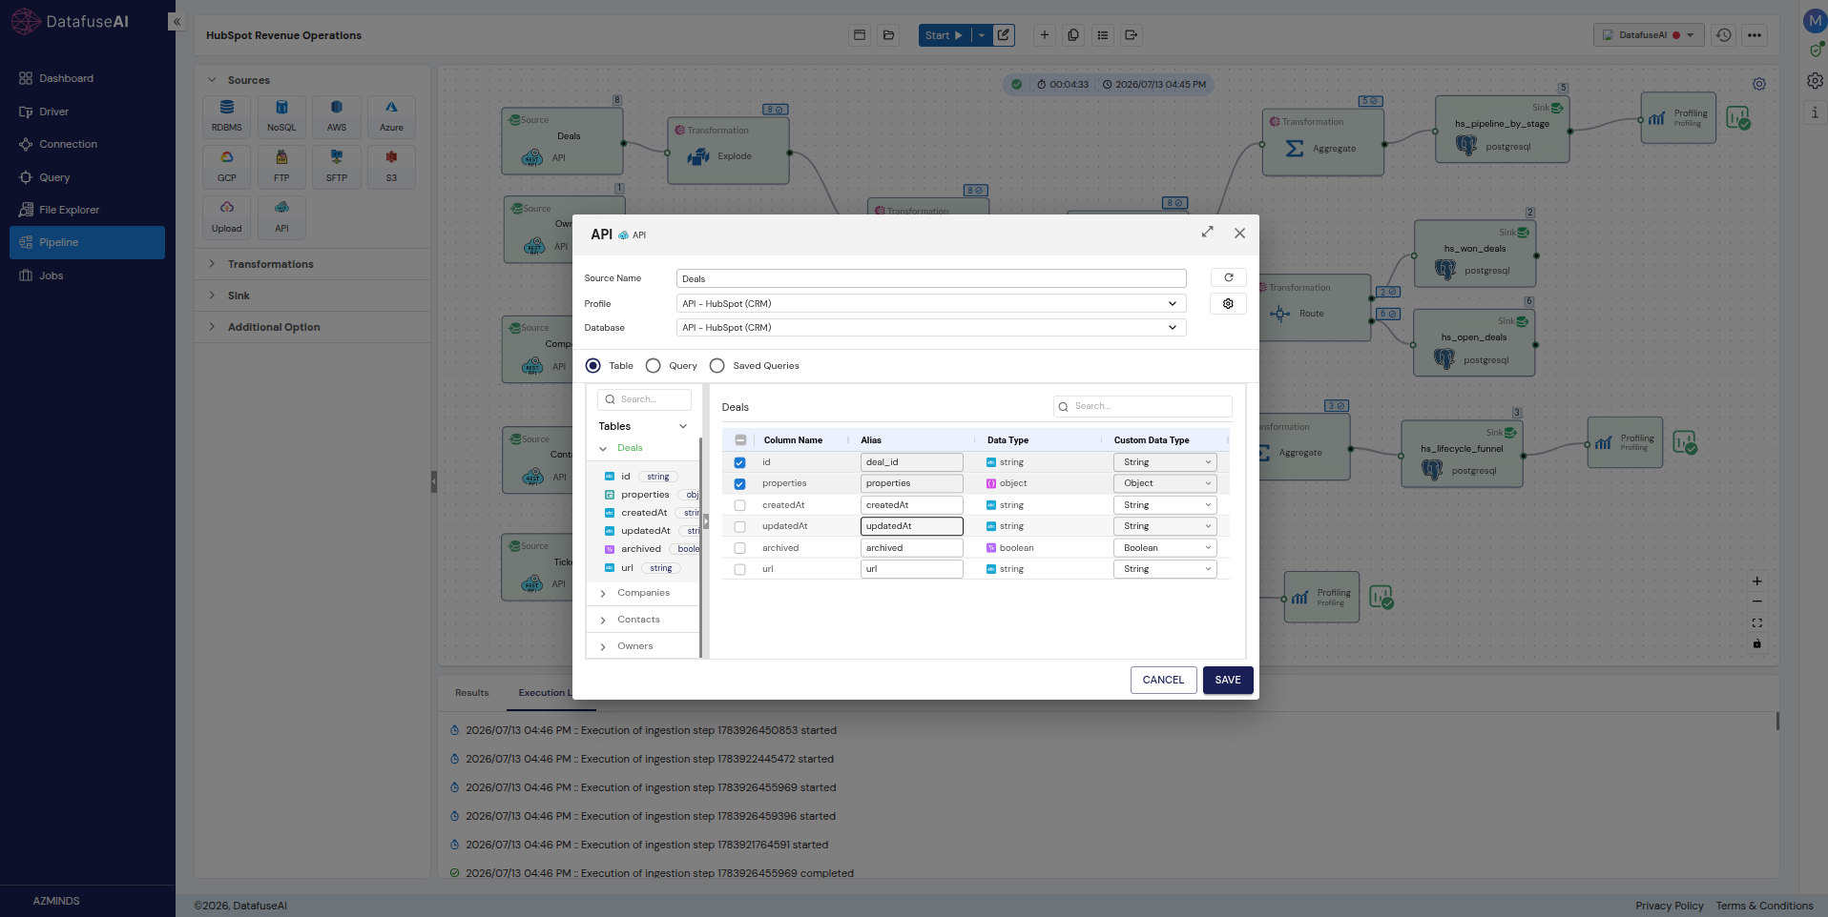Open settings gear beside Profile field
This screenshot has width=1828, height=917.
1229,303
